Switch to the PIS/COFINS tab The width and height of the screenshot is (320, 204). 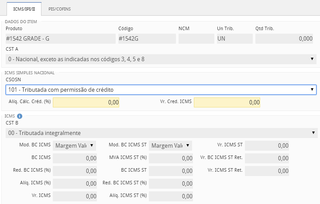click(59, 9)
